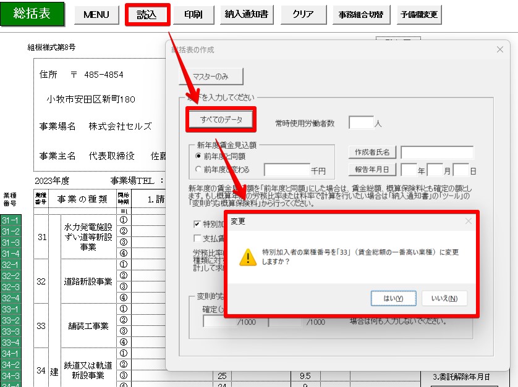Screen dimensions: 518x387
Task: Select green row label 32-4
Action: click(x=11, y=298)
